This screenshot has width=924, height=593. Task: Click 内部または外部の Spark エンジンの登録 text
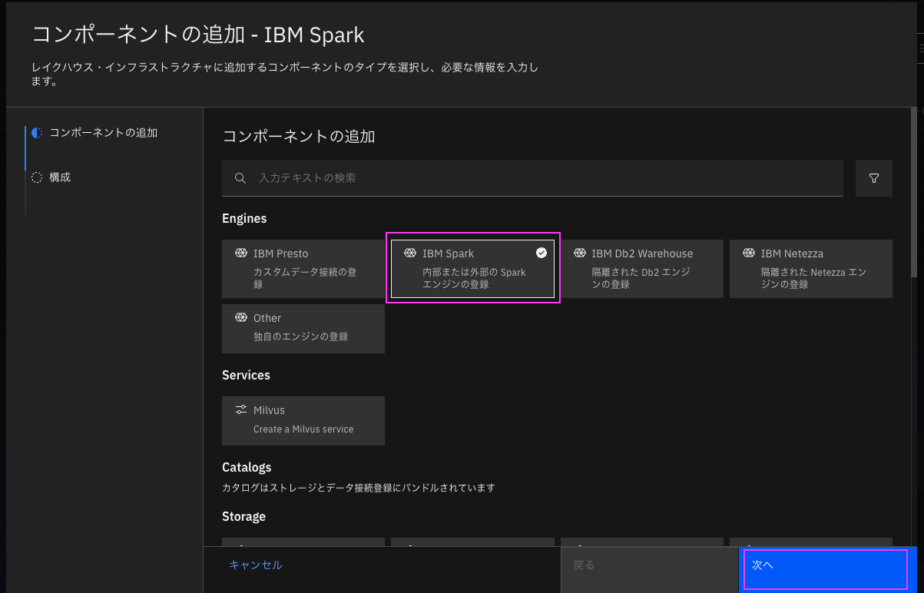(x=474, y=278)
